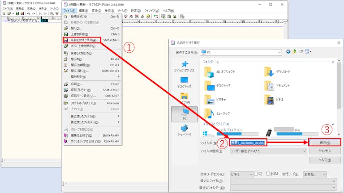Open file type dropdown showing user-defined *.txt
The image size is (344, 193).
point(268,151)
